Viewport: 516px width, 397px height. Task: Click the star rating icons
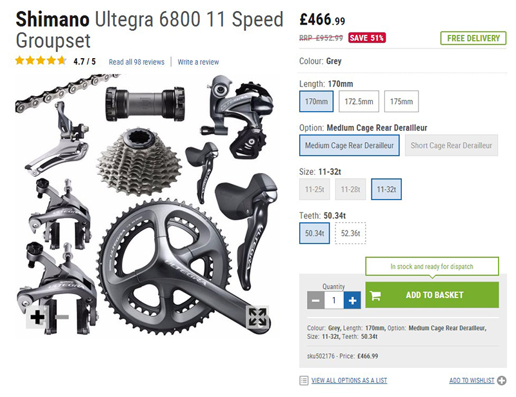point(41,61)
